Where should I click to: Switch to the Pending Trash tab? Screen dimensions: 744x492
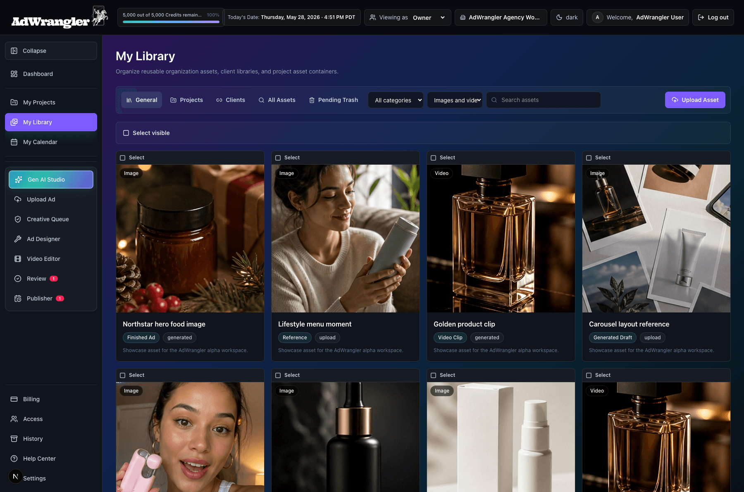click(x=334, y=100)
